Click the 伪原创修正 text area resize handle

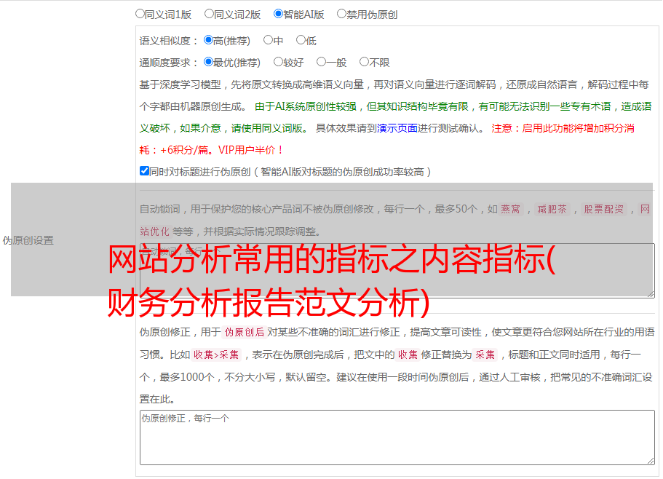(651, 461)
